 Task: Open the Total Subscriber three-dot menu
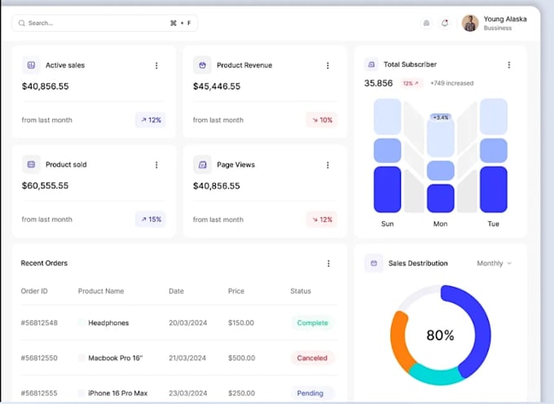[x=508, y=65]
